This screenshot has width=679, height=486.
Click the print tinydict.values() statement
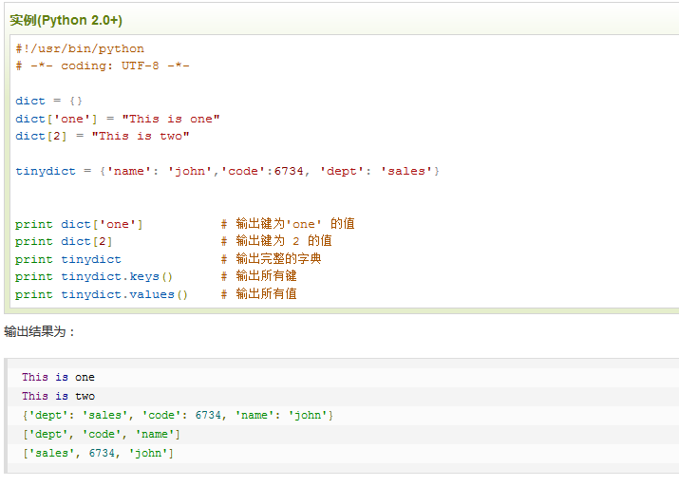point(102,294)
